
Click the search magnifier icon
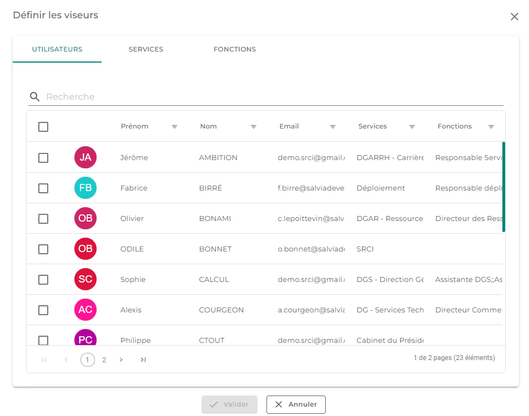click(x=34, y=97)
